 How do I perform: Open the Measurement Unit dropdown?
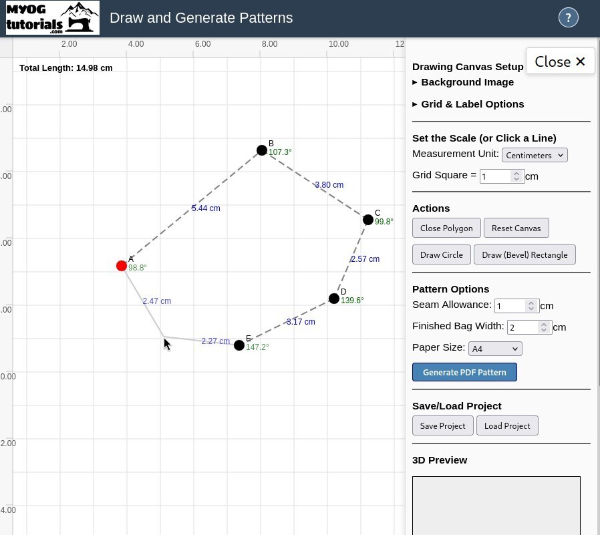(x=535, y=155)
